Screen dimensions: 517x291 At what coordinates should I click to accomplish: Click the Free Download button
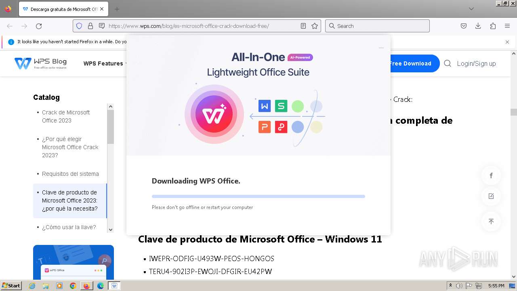(410, 63)
